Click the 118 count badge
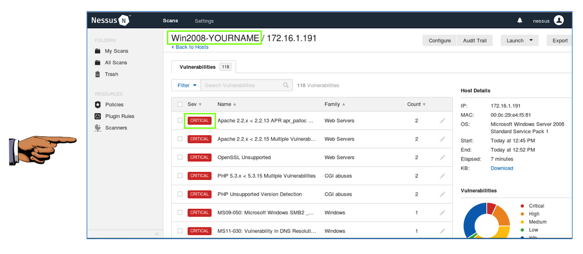Image resolution: width=583 pixels, height=254 pixels. coord(225,67)
